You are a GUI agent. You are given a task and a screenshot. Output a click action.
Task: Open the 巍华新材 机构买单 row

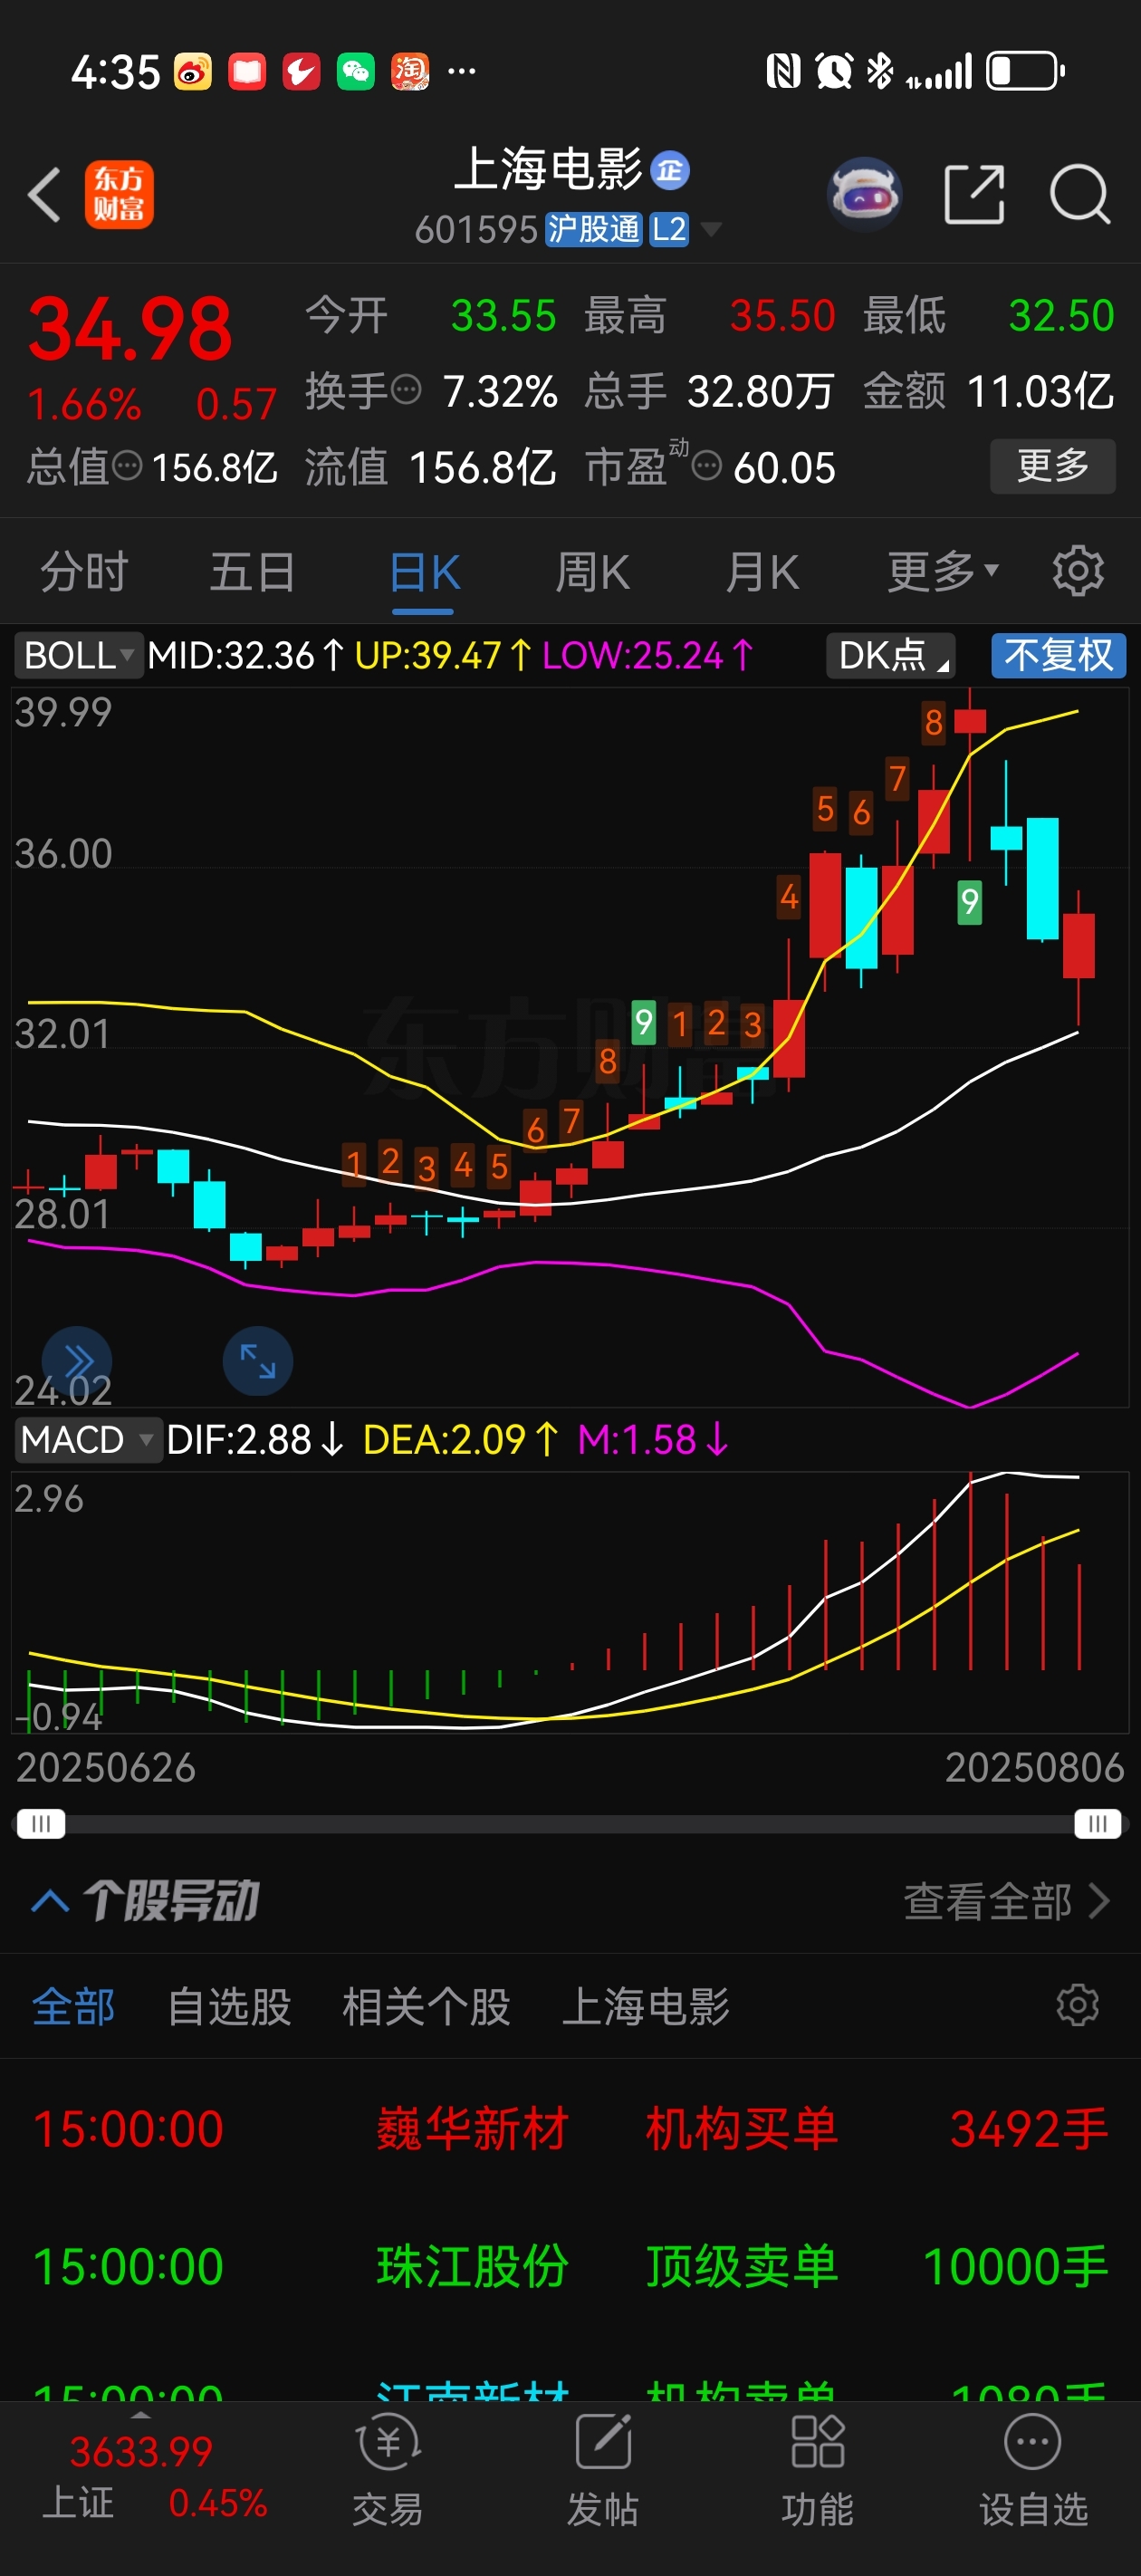tap(570, 2128)
